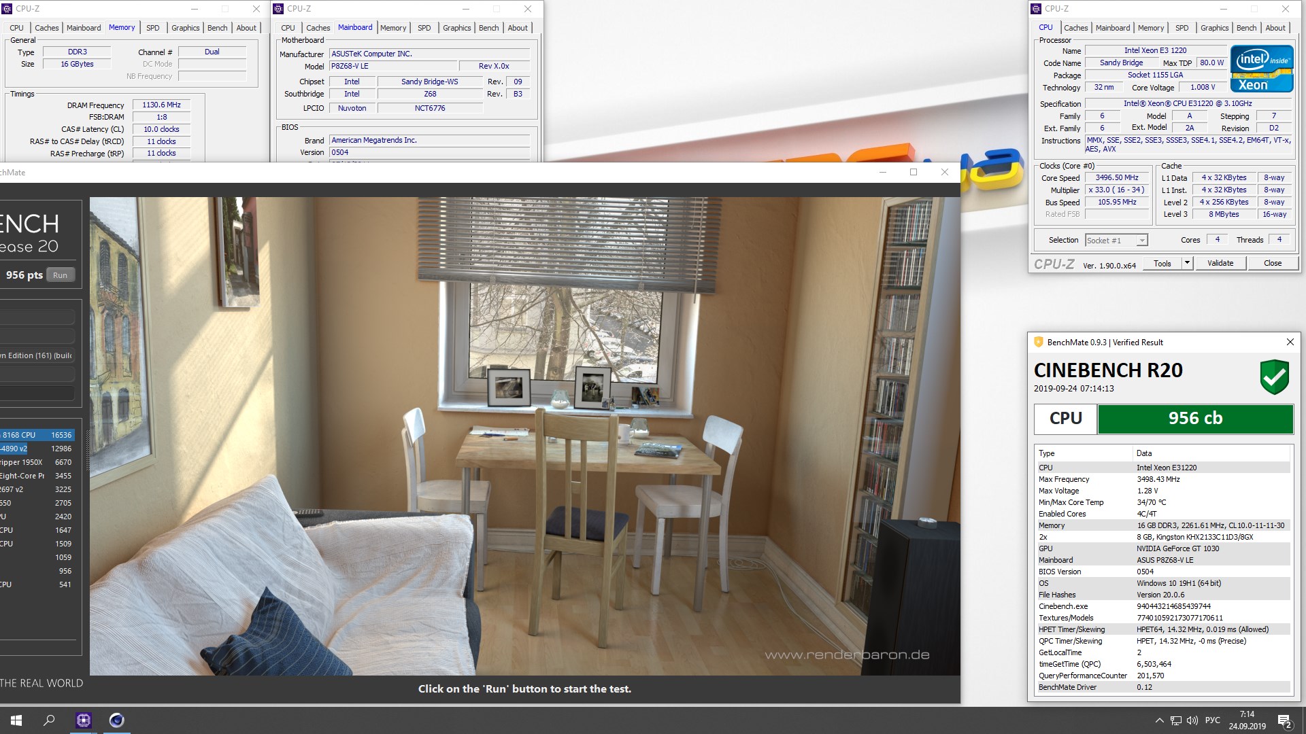Viewport: 1306px width, 734px height.
Task: Select CPU tab in right CPU-Z window
Action: tap(1045, 27)
